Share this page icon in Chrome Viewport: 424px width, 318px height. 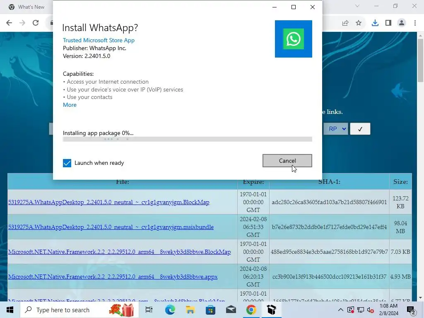tap(345, 23)
